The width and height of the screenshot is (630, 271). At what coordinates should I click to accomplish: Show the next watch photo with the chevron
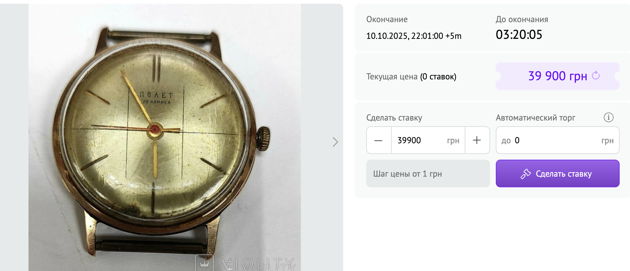pyautogui.click(x=335, y=142)
